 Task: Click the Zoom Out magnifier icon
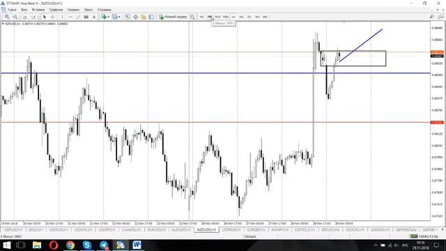point(15,17)
